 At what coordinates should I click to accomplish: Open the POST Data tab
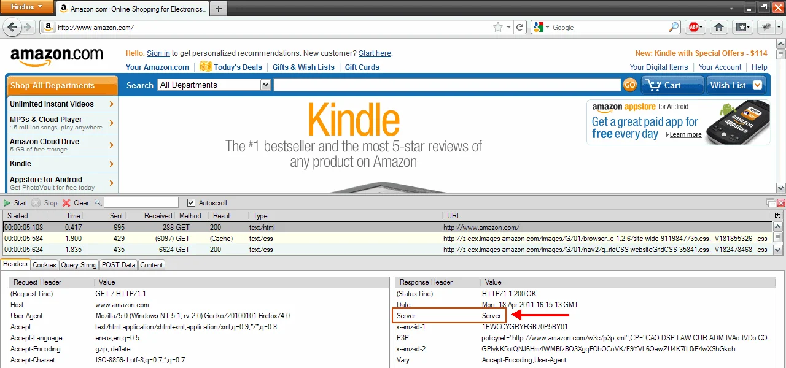point(119,265)
